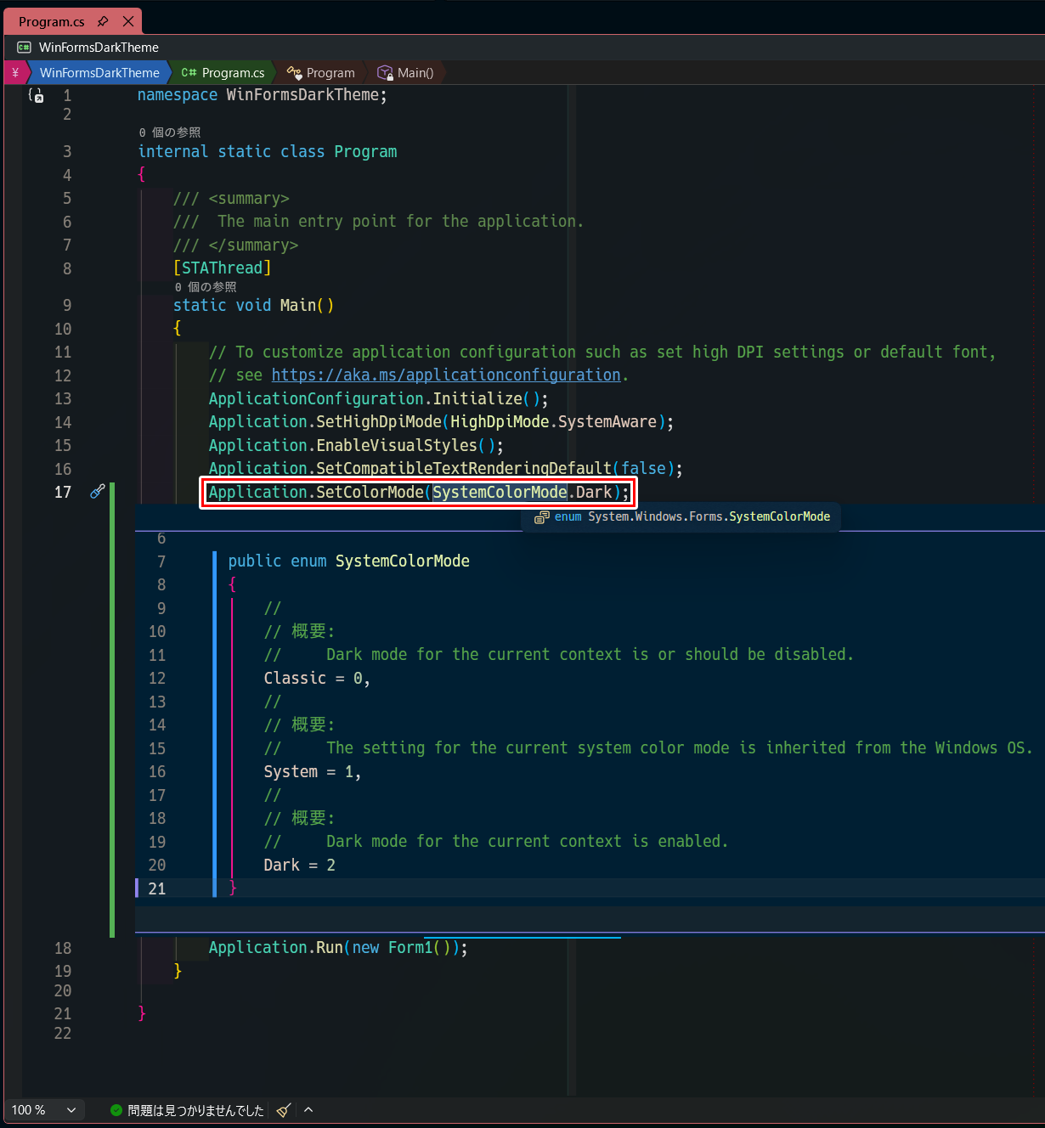Click the file scope icon beside line 1

pyautogui.click(x=36, y=96)
